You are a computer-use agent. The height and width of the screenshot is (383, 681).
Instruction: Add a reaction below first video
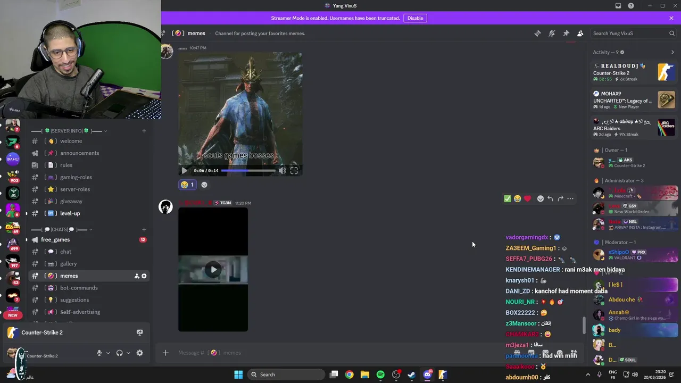pyautogui.click(x=204, y=185)
